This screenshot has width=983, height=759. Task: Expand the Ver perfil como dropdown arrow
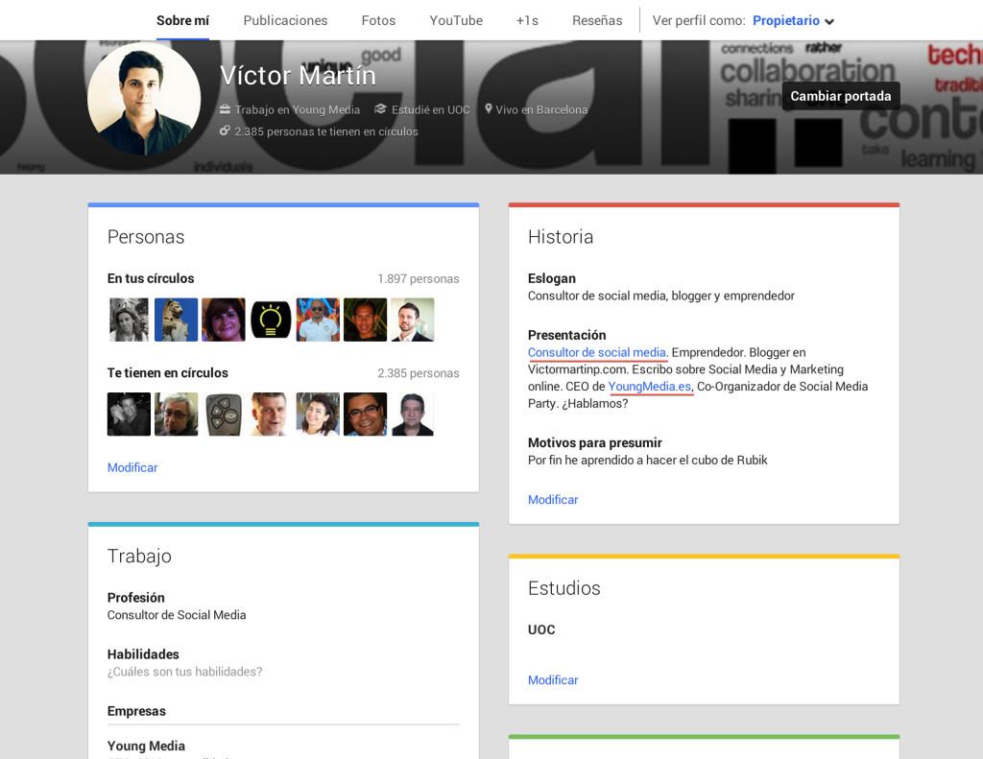(x=828, y=19)
